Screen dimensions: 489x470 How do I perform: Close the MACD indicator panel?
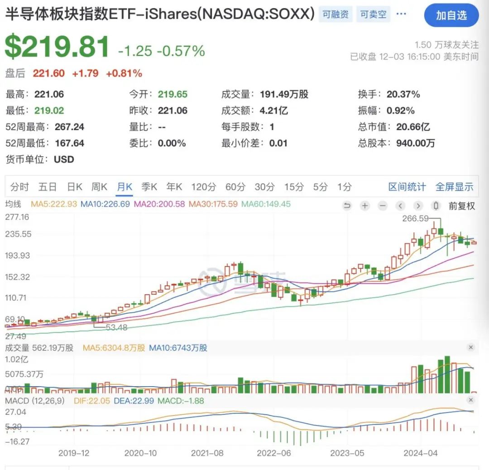click(471, 400)
